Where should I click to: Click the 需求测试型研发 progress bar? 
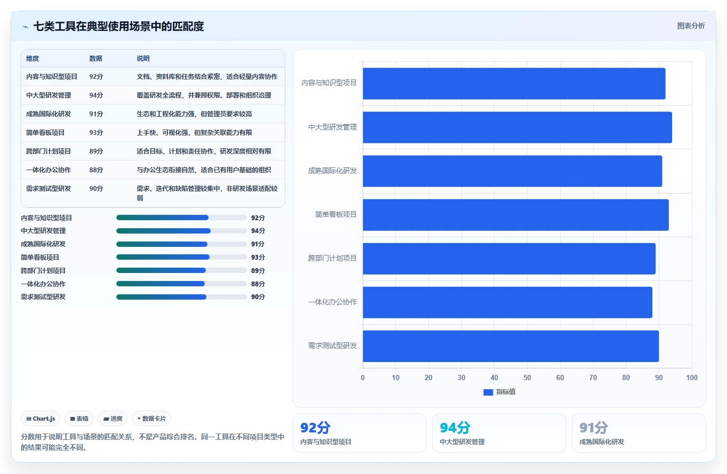181,297
